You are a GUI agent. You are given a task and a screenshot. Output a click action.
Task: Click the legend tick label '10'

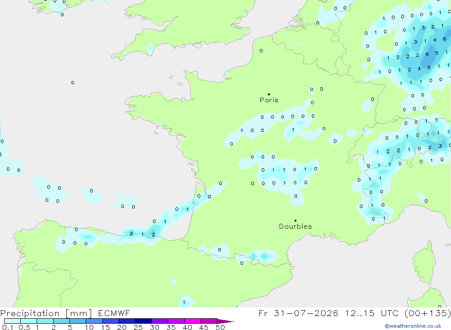point(89,327)
